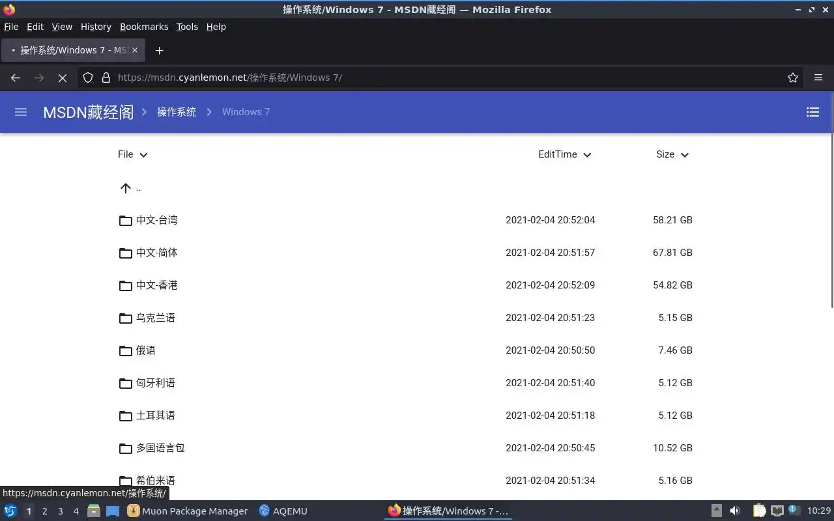This screenshot has height=521, width=834.
Task: Switch to workspace 3 in pager
Action: (x=60, y=511)
